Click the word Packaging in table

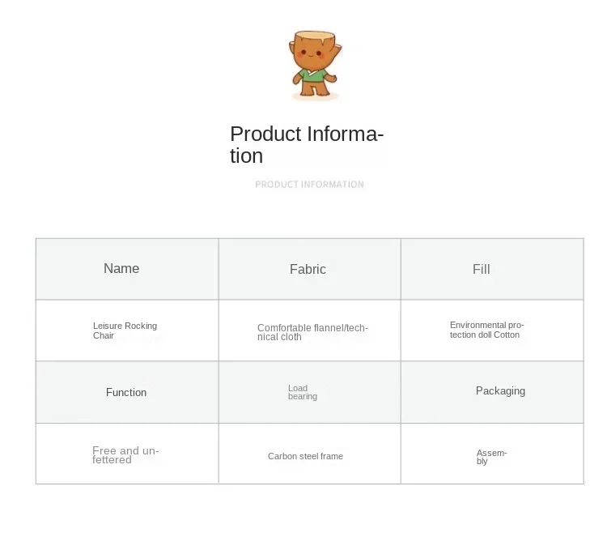pos(500,391)
